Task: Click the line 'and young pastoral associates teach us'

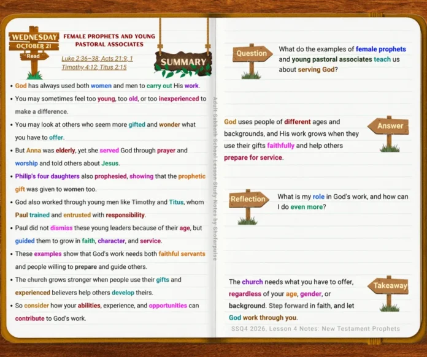Action: point(339,59)
